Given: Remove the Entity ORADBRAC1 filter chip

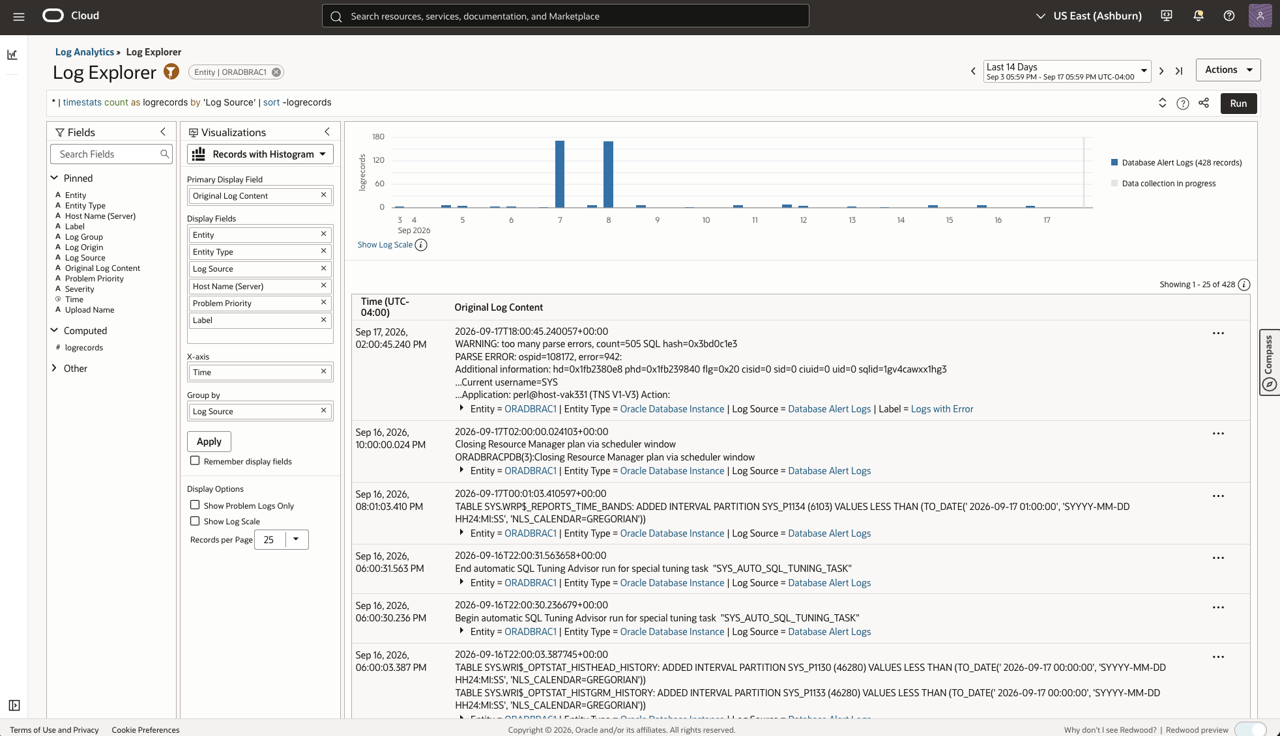Looking at the screenshot, I should 276,72.
